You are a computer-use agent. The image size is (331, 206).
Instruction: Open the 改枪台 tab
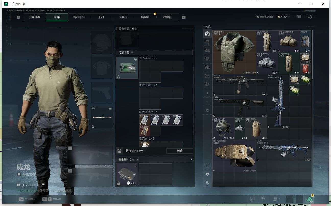click(167, 17)
